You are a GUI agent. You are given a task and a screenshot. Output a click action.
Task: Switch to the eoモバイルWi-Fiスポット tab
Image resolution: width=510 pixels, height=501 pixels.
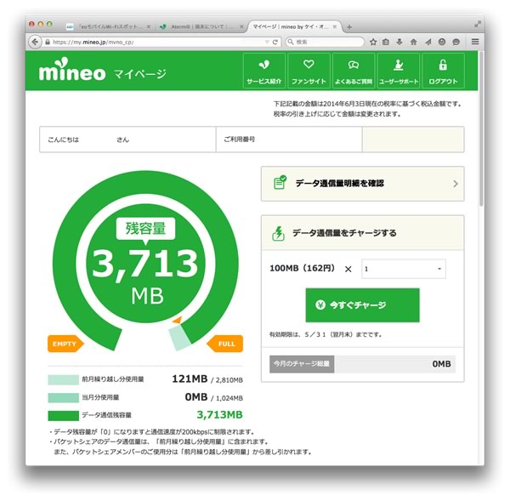(108, 26)
